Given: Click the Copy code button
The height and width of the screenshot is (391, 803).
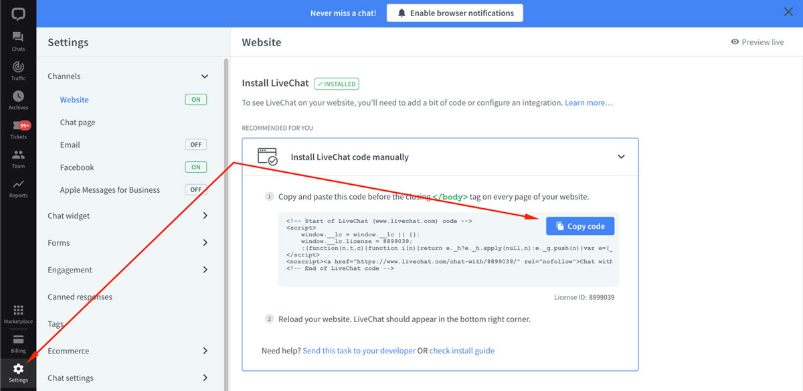Looking at the screenshot, I should click(580, 226).
